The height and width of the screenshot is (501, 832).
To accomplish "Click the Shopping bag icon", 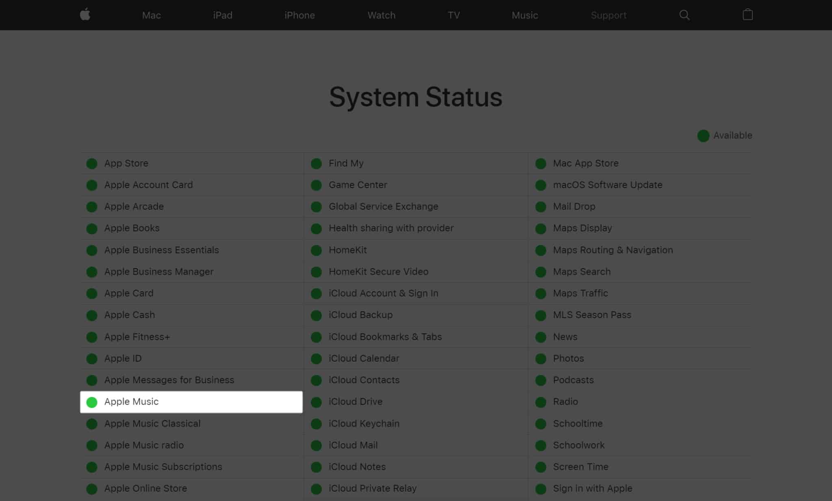I will tap(747, 15).
